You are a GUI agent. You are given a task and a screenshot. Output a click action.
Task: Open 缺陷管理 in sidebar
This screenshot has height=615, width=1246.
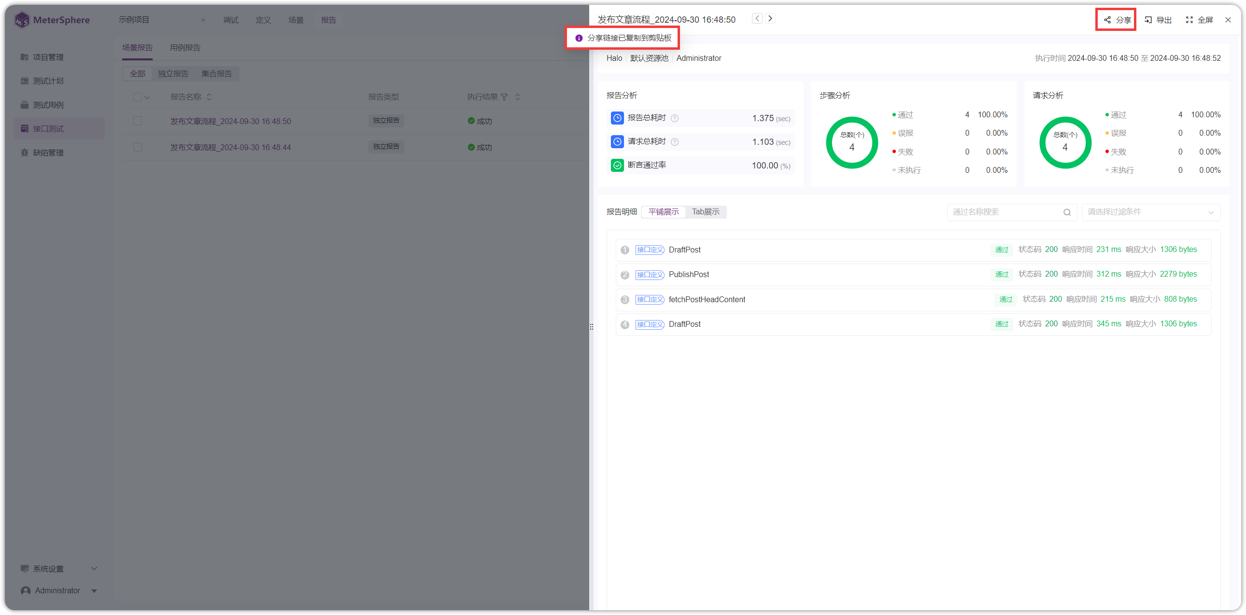point(59,153)
